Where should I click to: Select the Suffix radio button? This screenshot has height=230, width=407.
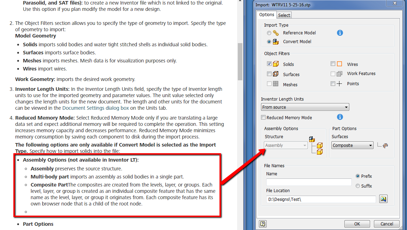(358, 186)
